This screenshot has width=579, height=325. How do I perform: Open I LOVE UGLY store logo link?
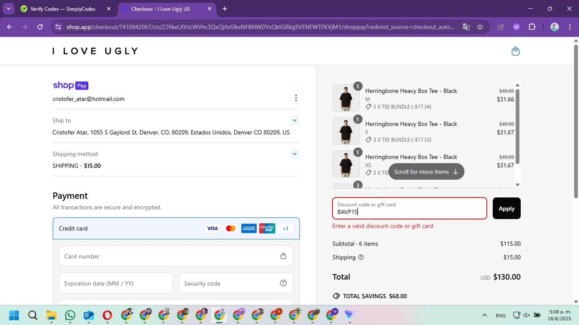pos(95,51)
